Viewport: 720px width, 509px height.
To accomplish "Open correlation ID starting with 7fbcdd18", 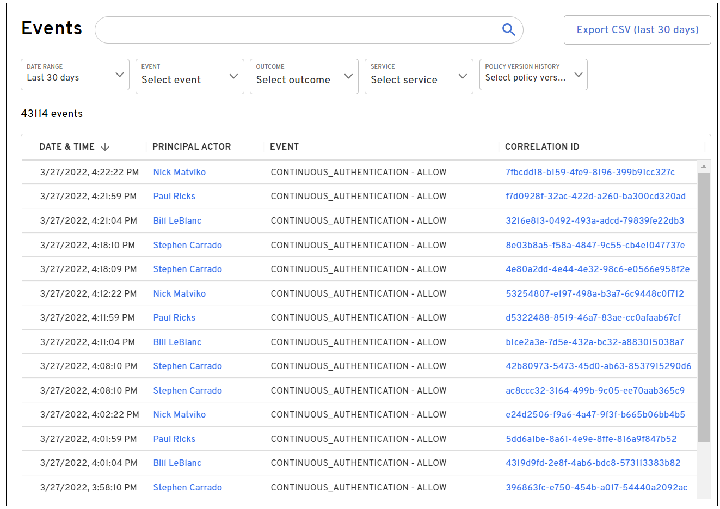I will [x=590, y=173].
